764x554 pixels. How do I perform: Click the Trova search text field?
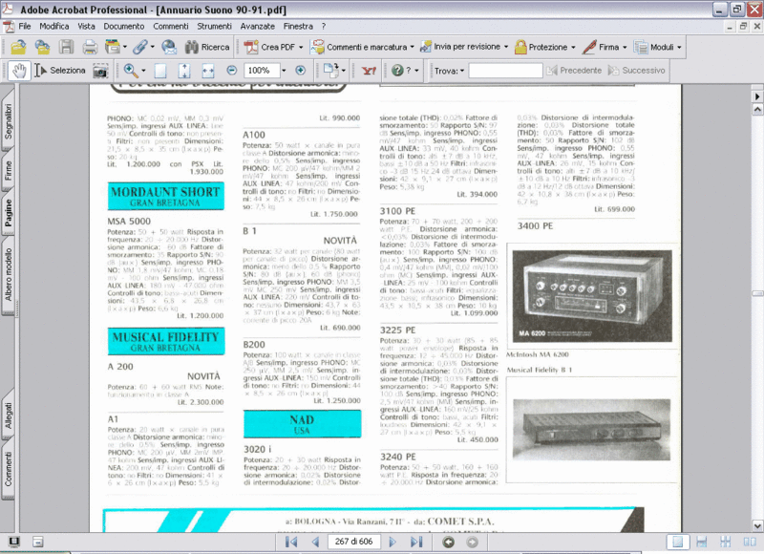(x=505, y=71)
